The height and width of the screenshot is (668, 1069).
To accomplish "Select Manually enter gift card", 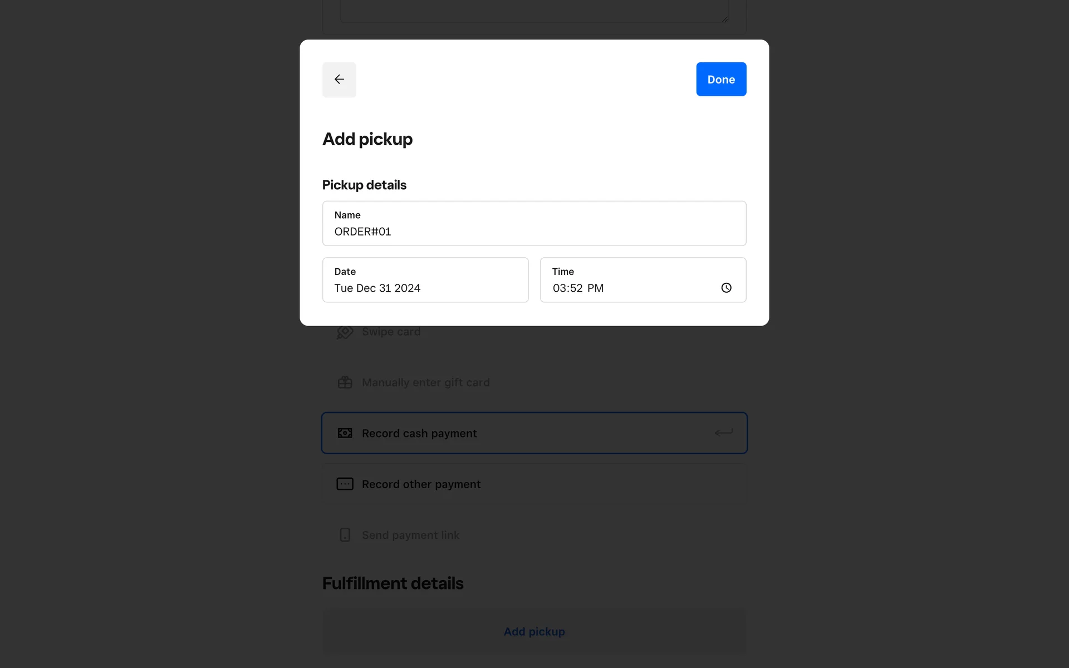I will (x=425, y=382).
